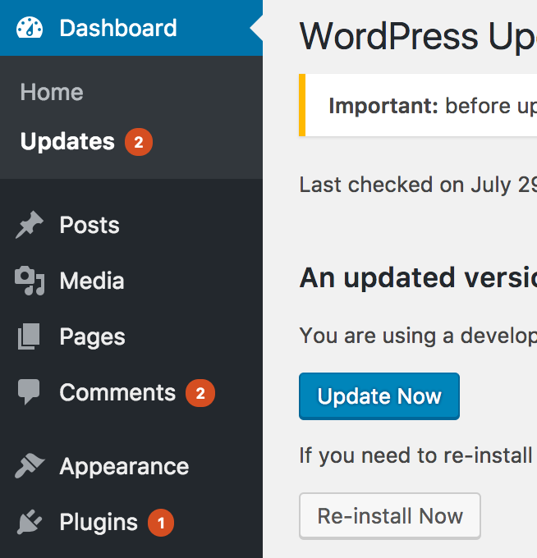This screenshot has height=558, width=537.
Task: Click the Plugins update count badge
Action: pos(161,523)
